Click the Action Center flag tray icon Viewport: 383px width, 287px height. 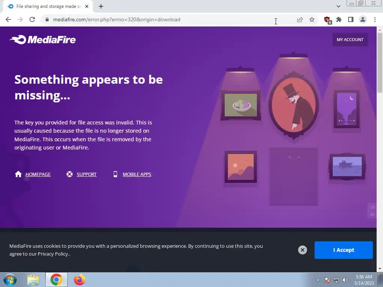click(x=327, y=280)
